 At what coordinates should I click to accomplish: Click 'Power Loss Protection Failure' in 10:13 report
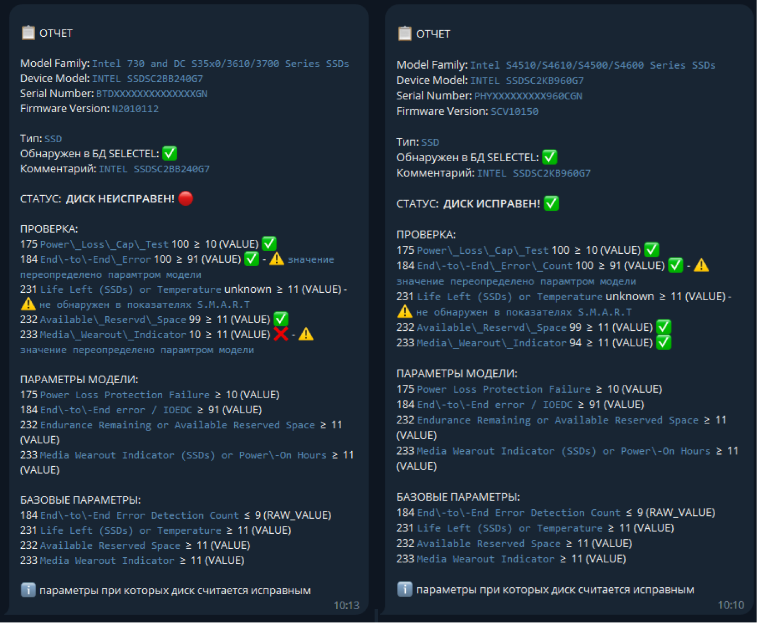(x=125, y=395)
